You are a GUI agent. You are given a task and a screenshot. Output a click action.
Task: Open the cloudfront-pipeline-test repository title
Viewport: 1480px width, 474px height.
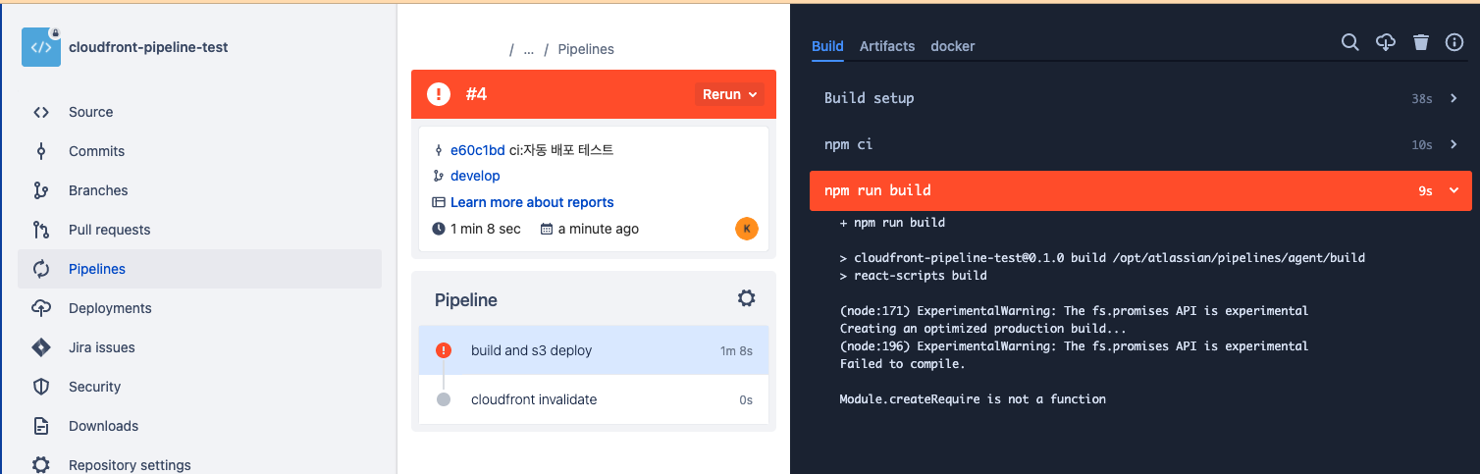[148, 47]
